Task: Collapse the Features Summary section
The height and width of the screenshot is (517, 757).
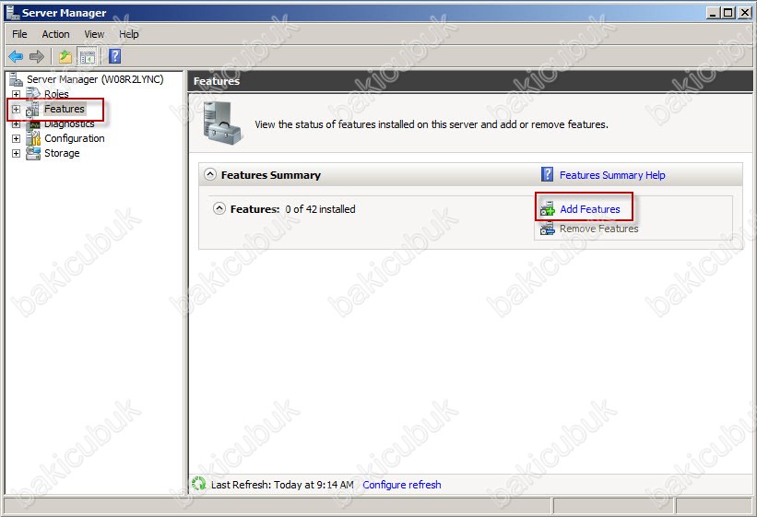Action: (210, 174)
